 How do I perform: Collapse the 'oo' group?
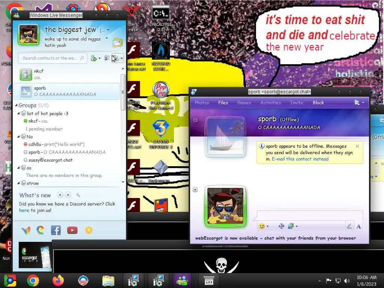tap(18, 168)
